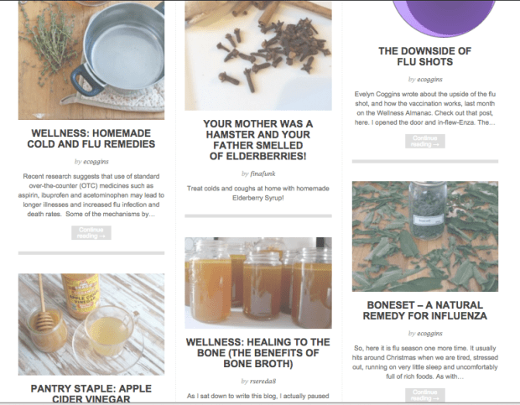Open Pantry Staple: Apple Cider Vinegar title
This screenshot has height=405, width=520.
[x=91, y=393]
